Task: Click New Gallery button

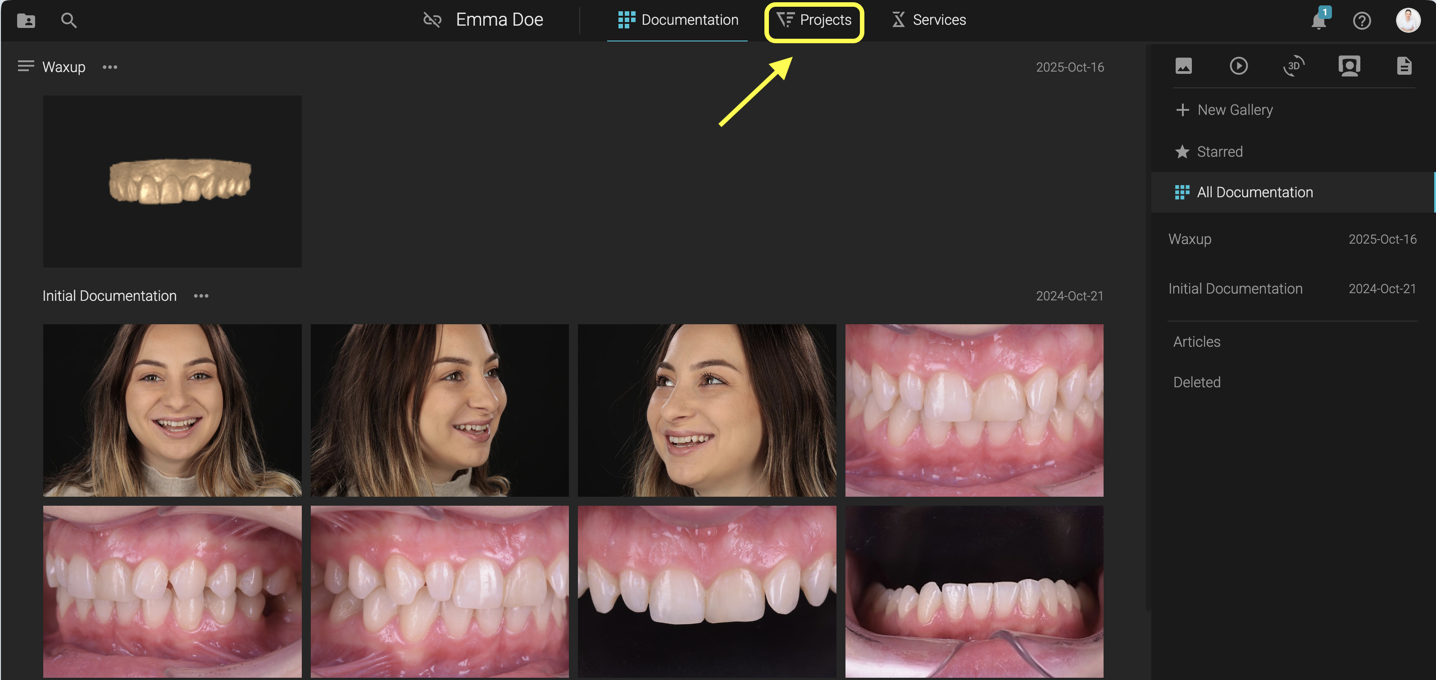Action: coord(1224,110)
